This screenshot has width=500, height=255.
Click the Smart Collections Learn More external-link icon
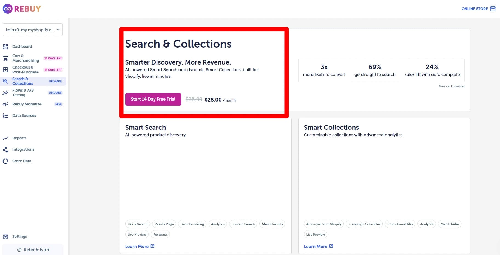tap(331, 246)
